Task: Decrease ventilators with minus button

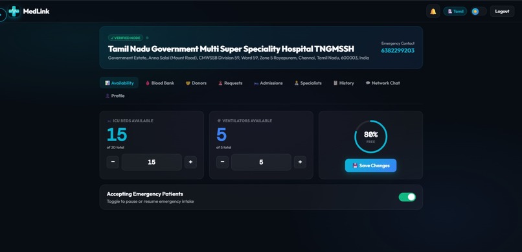Action: pyautogui.click(x=222, y=162)
